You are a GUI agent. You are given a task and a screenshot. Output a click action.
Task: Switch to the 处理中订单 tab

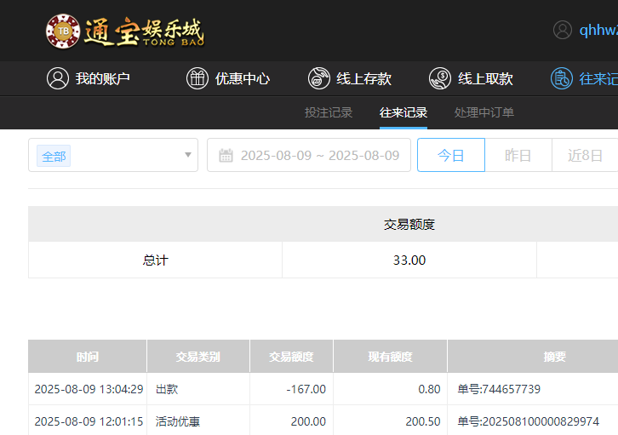[x=484, y=112]
